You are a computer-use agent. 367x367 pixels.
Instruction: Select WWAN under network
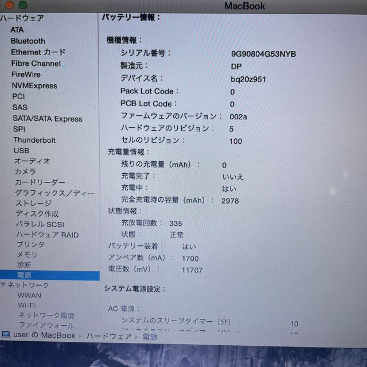pyautogui.click(x=29, y=295)
